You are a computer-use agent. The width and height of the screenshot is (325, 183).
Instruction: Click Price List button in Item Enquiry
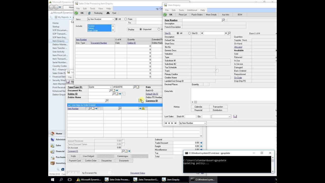coord(183,15)
